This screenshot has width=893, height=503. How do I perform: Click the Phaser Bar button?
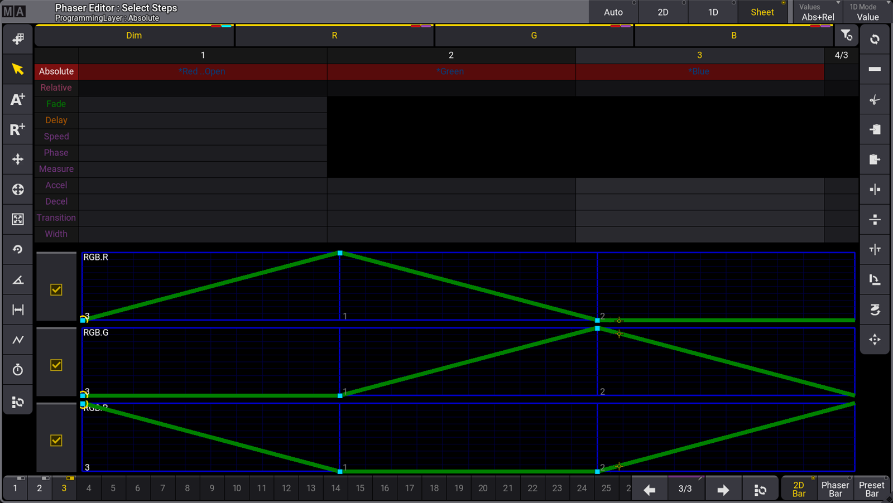click(835, 489)
